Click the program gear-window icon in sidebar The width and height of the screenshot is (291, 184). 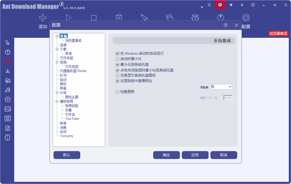(7, 118)
